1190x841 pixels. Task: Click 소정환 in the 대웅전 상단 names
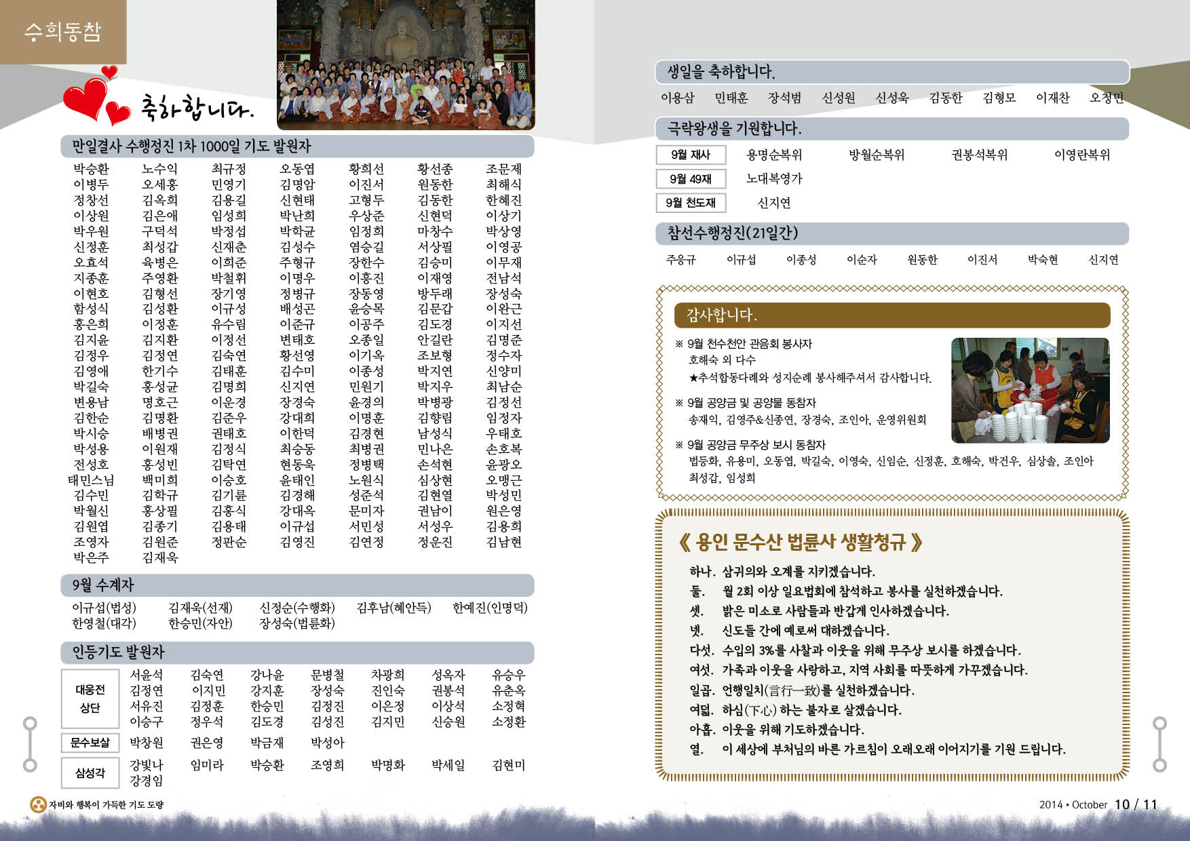509,722
